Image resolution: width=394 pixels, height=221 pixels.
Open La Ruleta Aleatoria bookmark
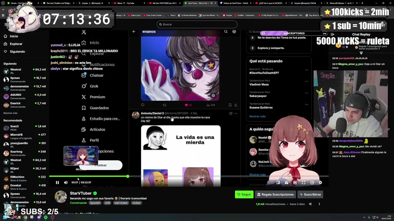[x=187, y=15]
